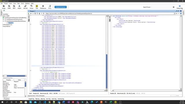Image resolution: width=185 pixels, height=104 pixels.
Task: Submit request with green play icon
Action: click(x=29, y=14)
